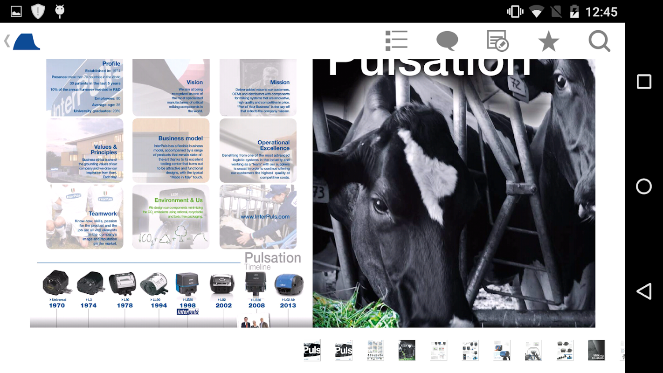Open the notes edit icon
Viewport: 663px width, 373px height.
pos(497,41)
